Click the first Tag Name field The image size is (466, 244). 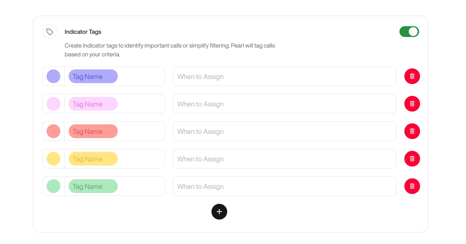click(x=93, y=76)
